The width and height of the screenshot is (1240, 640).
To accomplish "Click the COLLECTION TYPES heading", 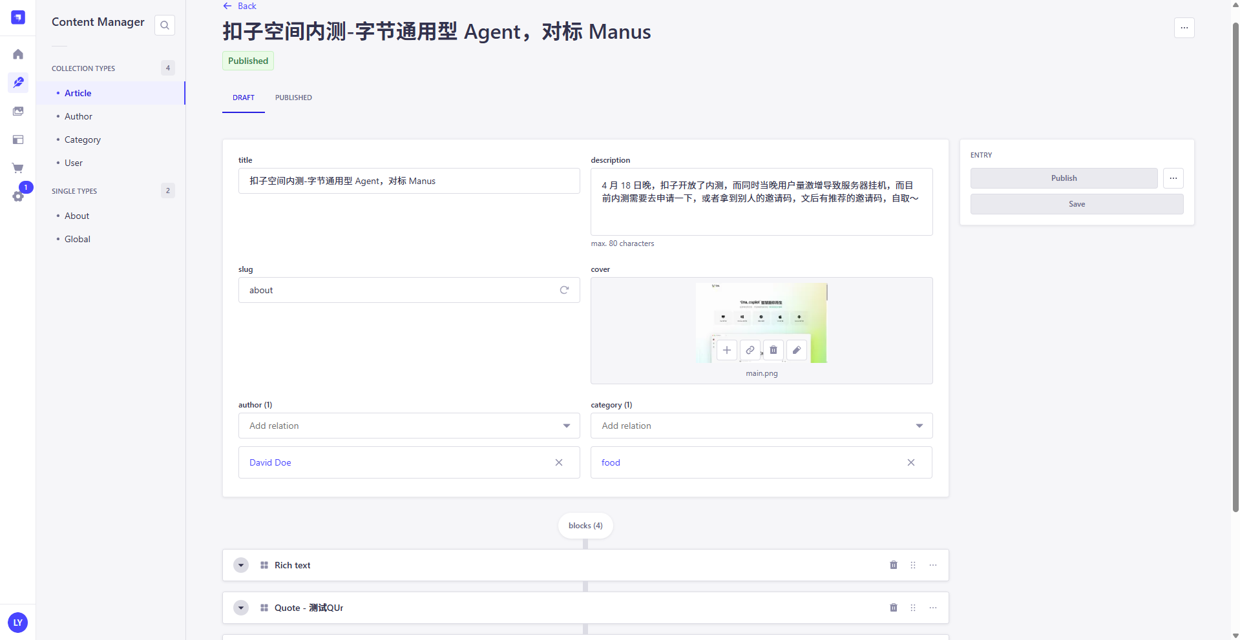I will coord(83,68).
